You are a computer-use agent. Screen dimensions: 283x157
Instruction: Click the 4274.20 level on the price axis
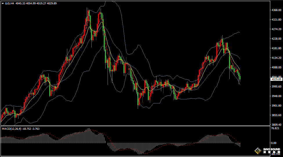tap(276, 29)
